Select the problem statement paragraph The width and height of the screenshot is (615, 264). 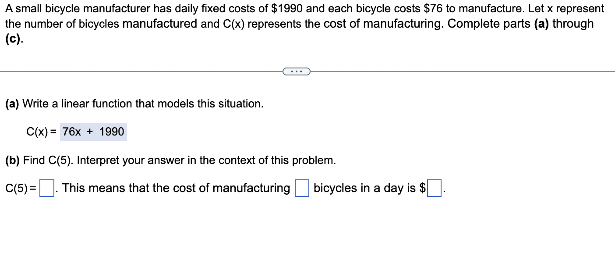[x=302, y=24]
